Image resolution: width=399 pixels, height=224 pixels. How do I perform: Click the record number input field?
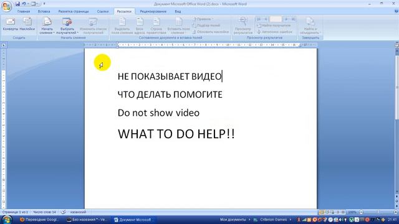(x=276, y=19)
